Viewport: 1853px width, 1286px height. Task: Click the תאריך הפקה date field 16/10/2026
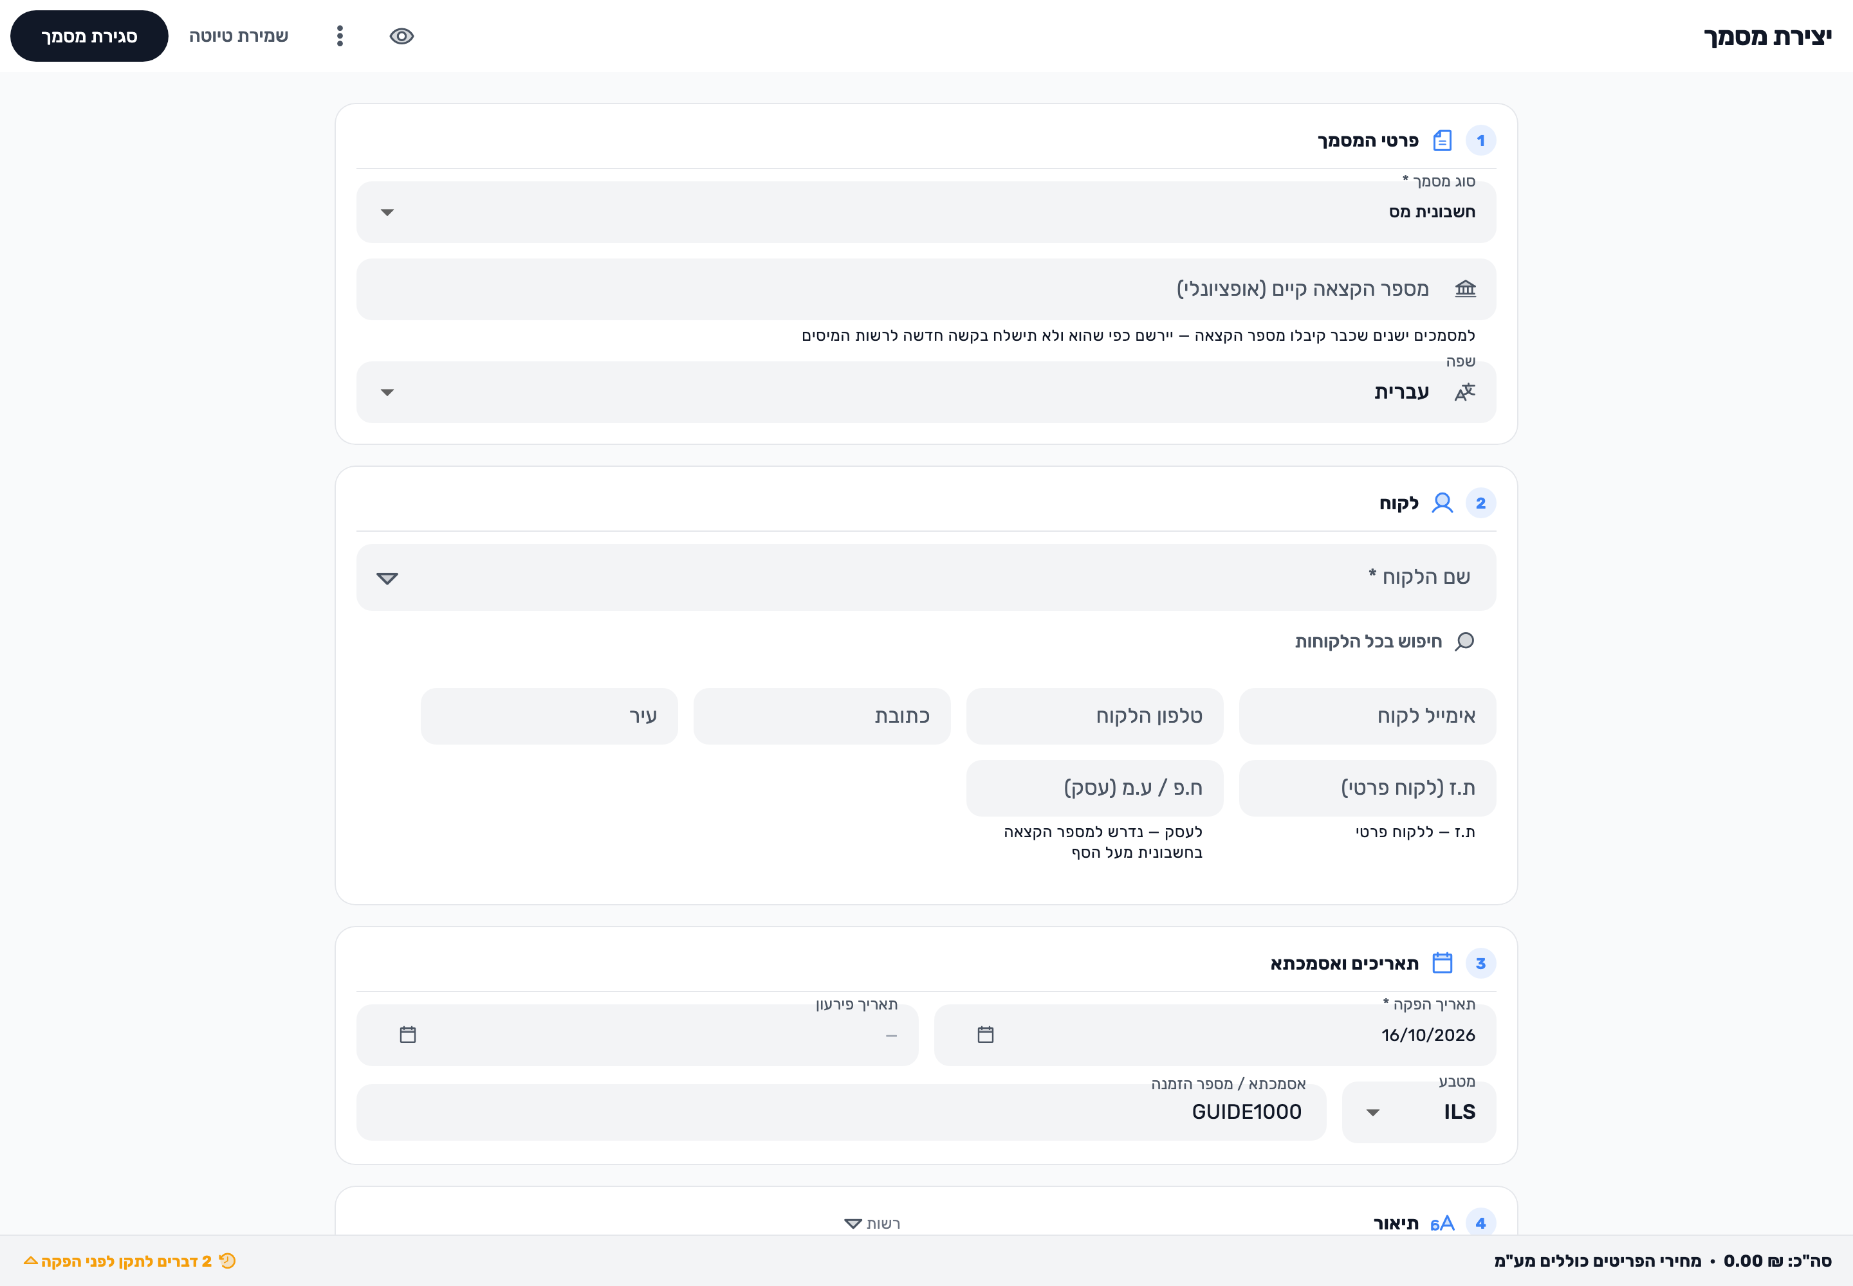[x=1214, y=1035]
